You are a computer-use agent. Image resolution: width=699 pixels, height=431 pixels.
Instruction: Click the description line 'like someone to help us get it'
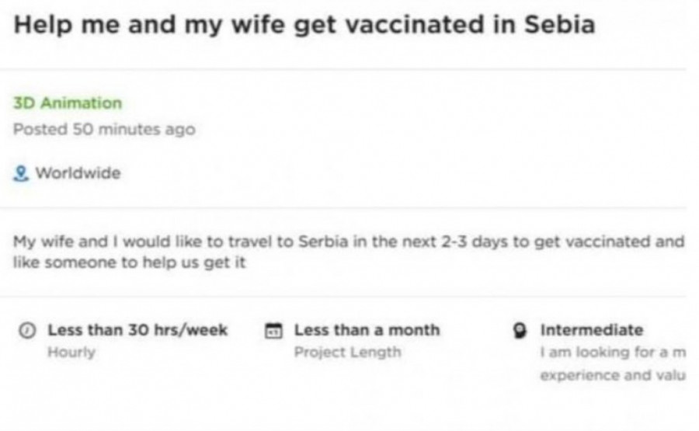(x=130, y=262)
